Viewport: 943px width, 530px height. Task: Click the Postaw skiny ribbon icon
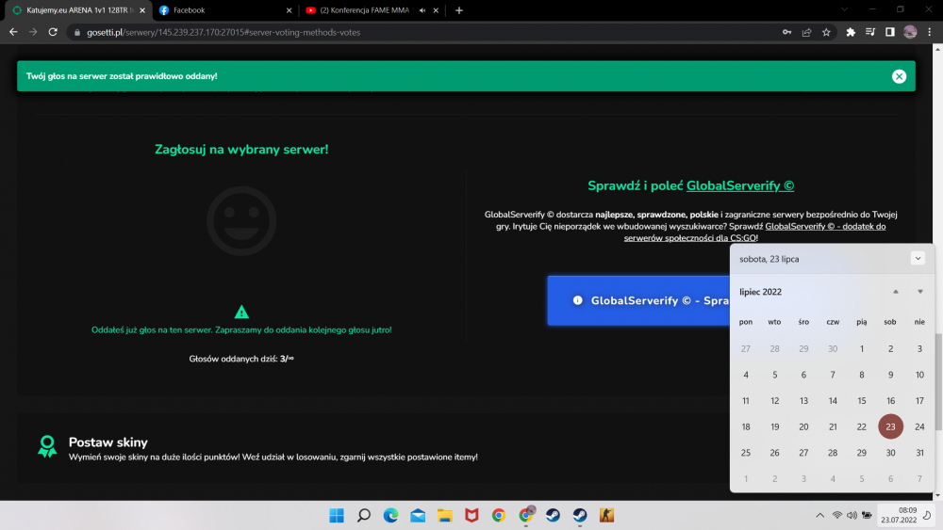47,446
